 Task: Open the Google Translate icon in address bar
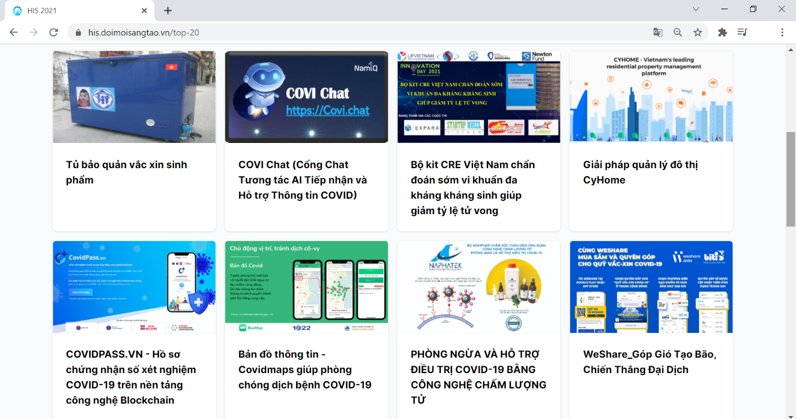pyautogui.click(x=658, y=33)
